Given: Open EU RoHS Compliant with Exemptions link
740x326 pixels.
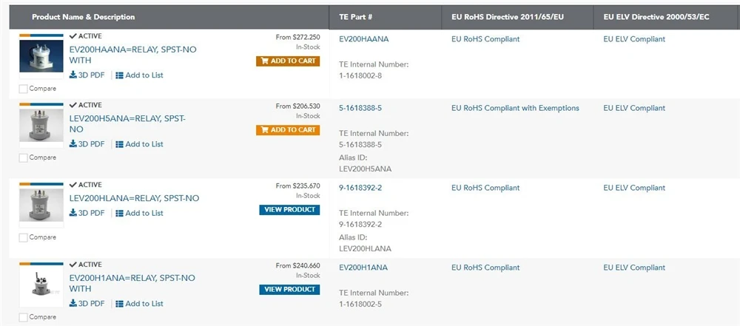Looking at the screenshot, I should pyautogui.click(x=515, y=108).
